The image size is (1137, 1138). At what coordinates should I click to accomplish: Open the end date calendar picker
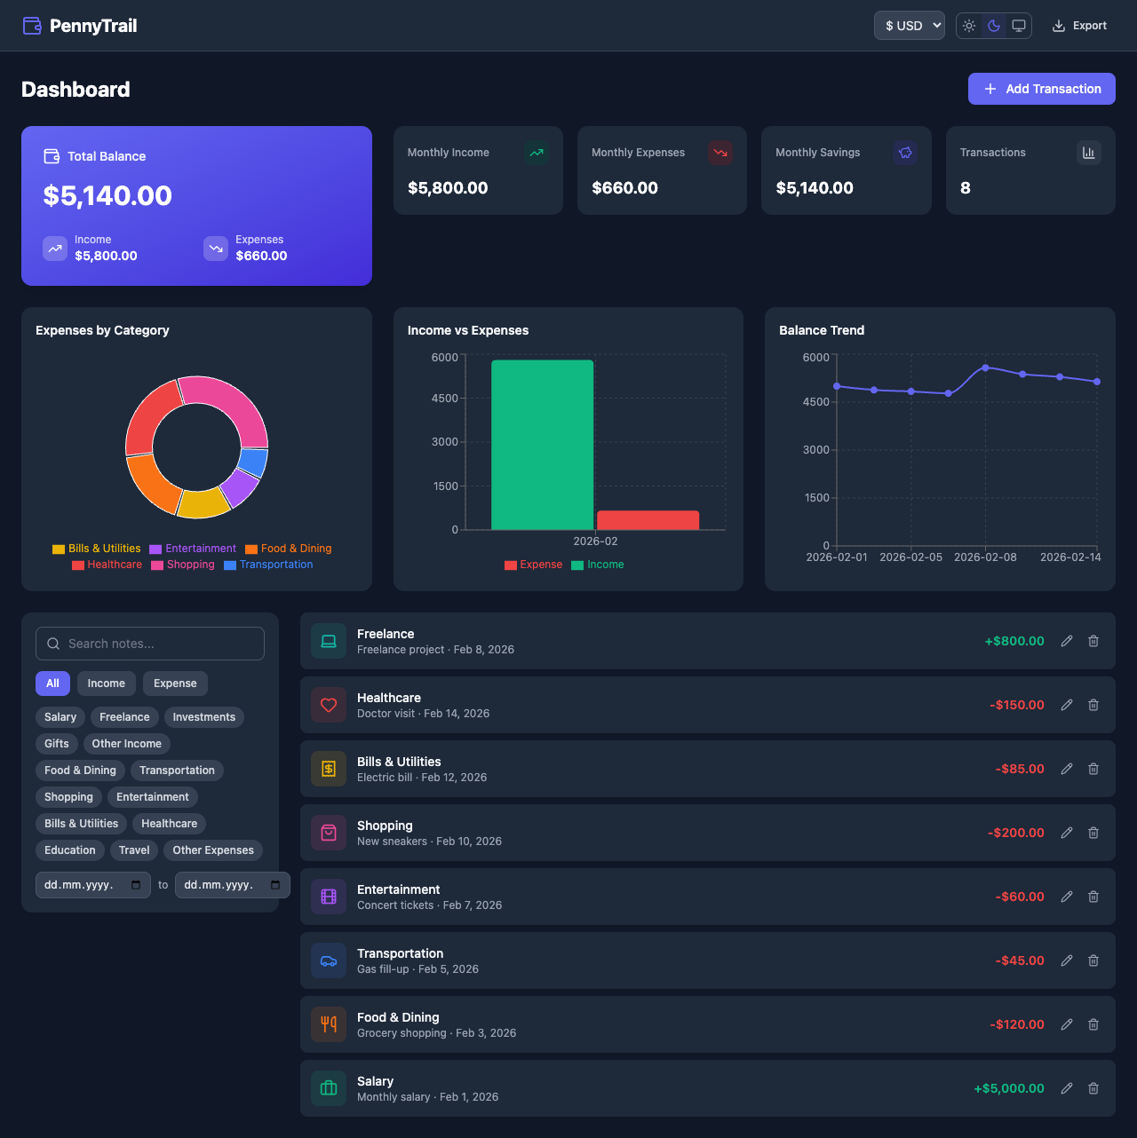(274, 885)
